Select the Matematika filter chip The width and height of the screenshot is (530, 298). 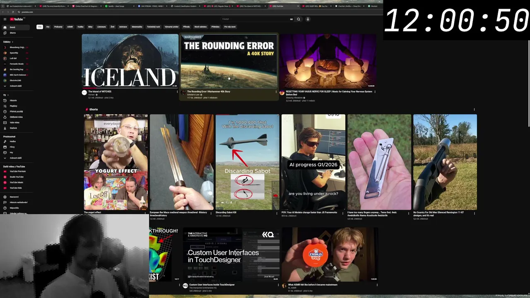coord(137,27)
